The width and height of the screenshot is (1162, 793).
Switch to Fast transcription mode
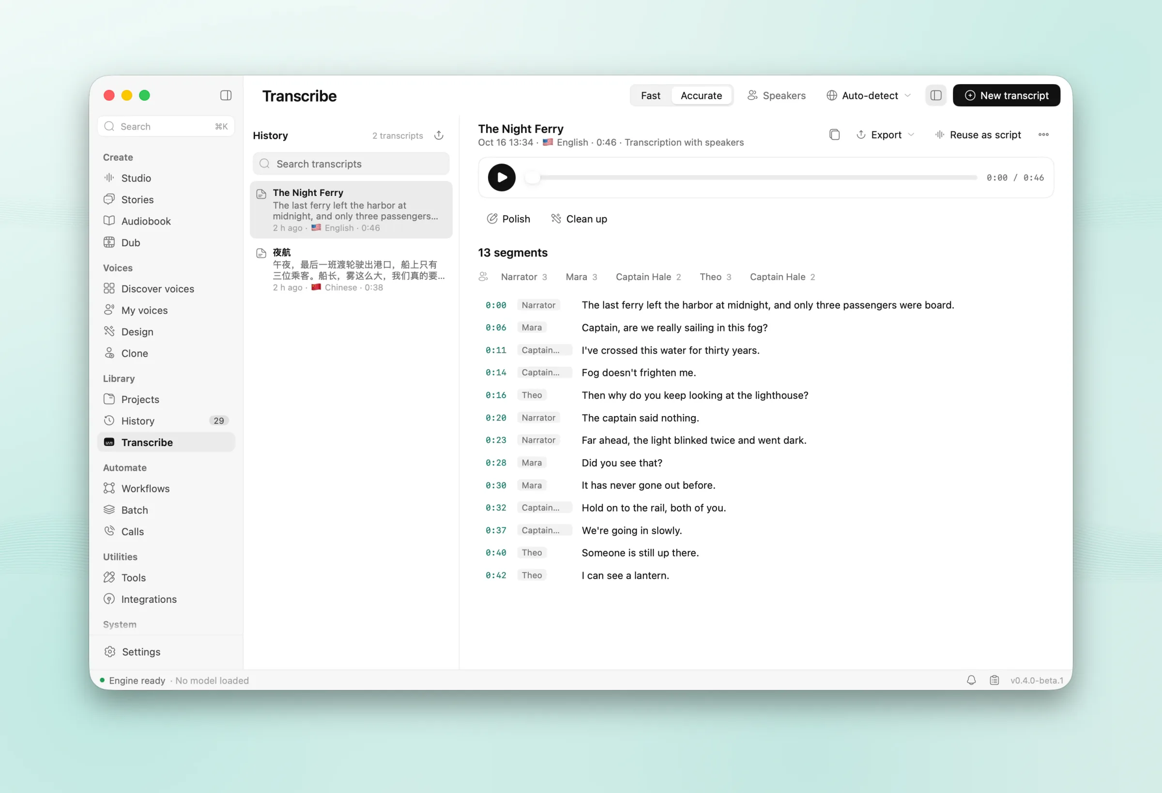[x=651, y=95]
